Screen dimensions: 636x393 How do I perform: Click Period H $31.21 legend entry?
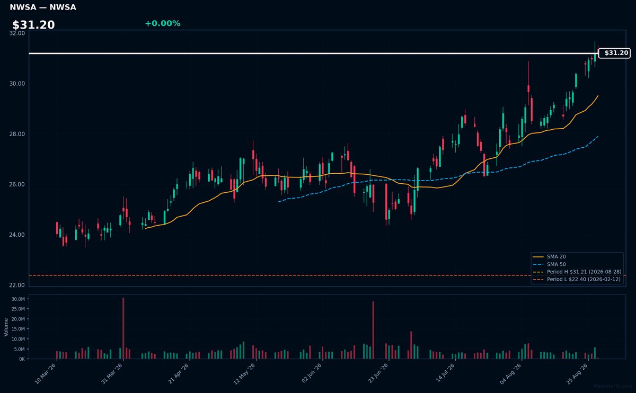click(x=577, y=272)
